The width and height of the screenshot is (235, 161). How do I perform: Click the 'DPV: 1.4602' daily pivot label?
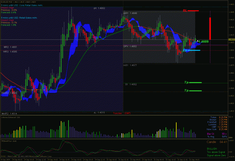(130, 47)
